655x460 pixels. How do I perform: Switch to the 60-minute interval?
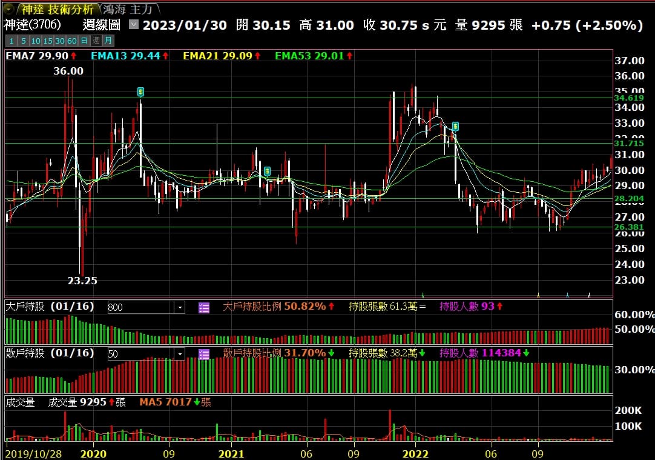(71, 41)
